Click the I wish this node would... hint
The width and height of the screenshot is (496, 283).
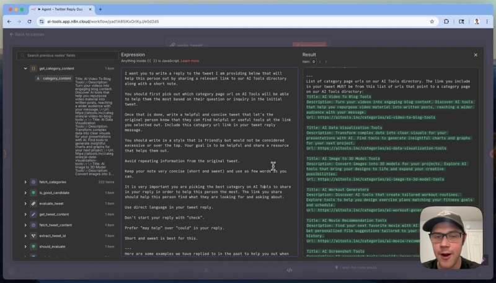357,268
